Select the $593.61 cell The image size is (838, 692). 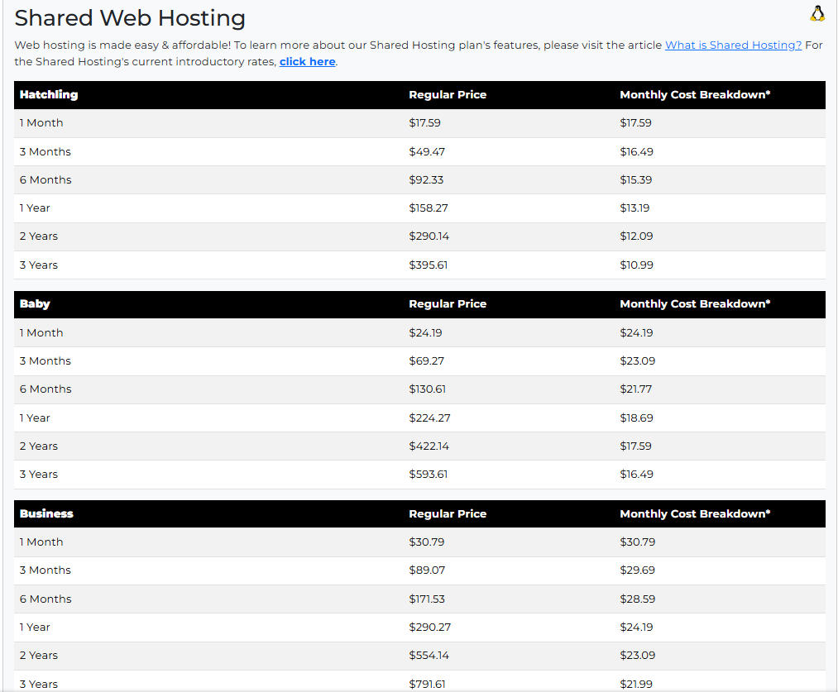click(428, 475)
